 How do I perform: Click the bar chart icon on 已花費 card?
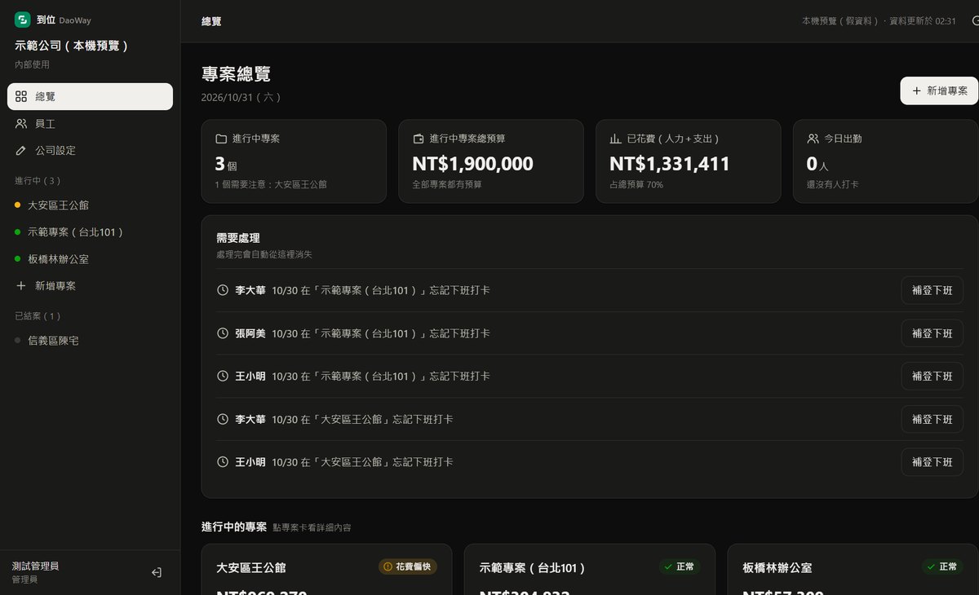coord(616,139)
